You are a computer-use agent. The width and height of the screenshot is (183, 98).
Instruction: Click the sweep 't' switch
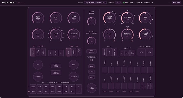click(145, 86)
